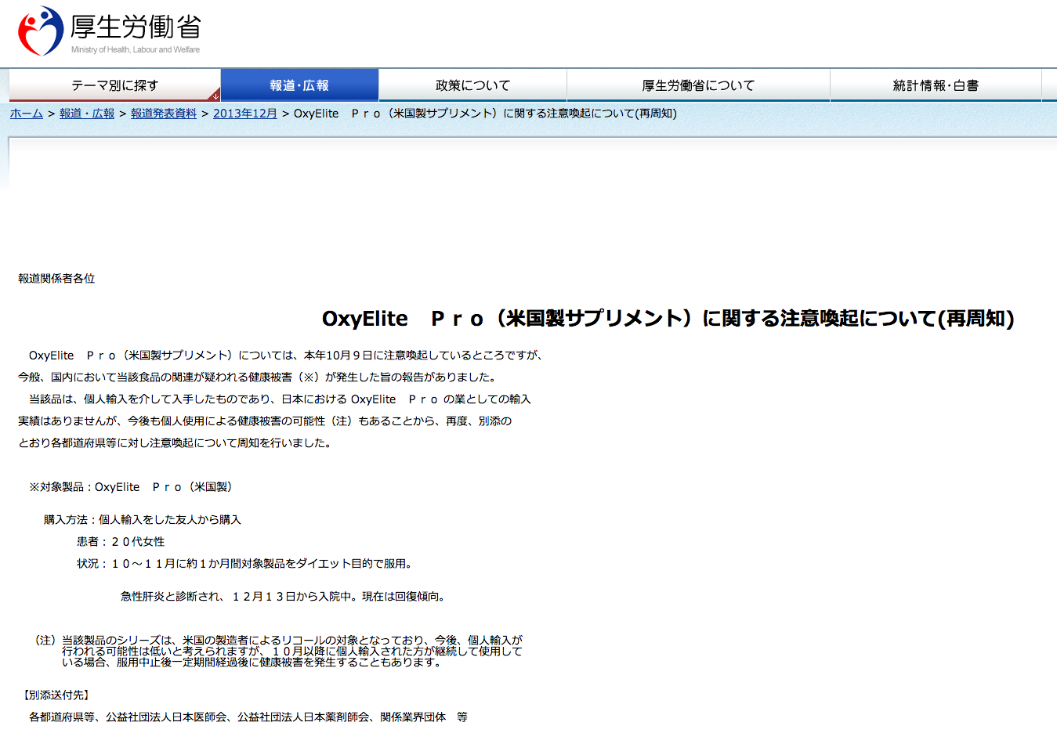Click the 【別添送付先】 heading
Viewport: 1057px width, 751px height.
pyautogui.click(x=56, y=695)
